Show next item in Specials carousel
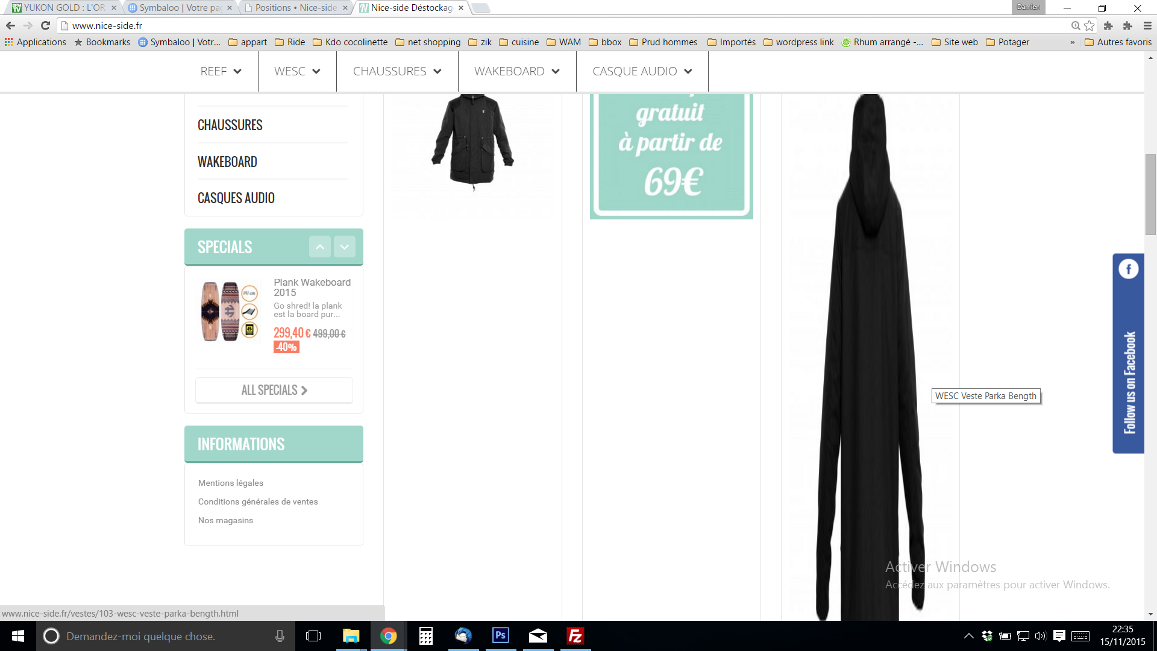This screenshot has height=651, width=1157. pyautogui.click(x=345, y=247)
